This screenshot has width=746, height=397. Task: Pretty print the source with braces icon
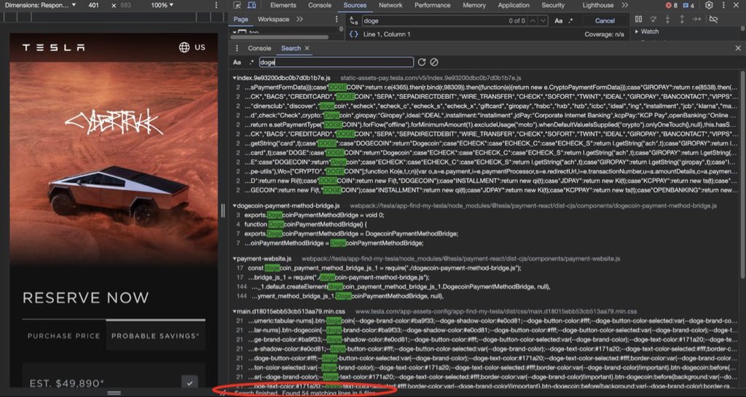pyautogui.click(x=353, y=34)
